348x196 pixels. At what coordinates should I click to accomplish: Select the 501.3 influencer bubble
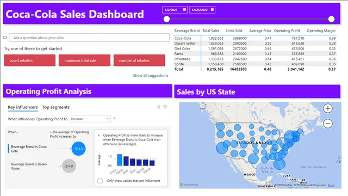tap(78, 149)
